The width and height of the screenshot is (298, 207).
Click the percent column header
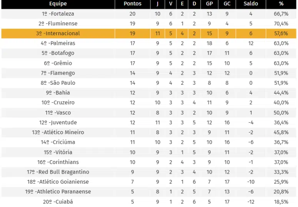[281, 4]
